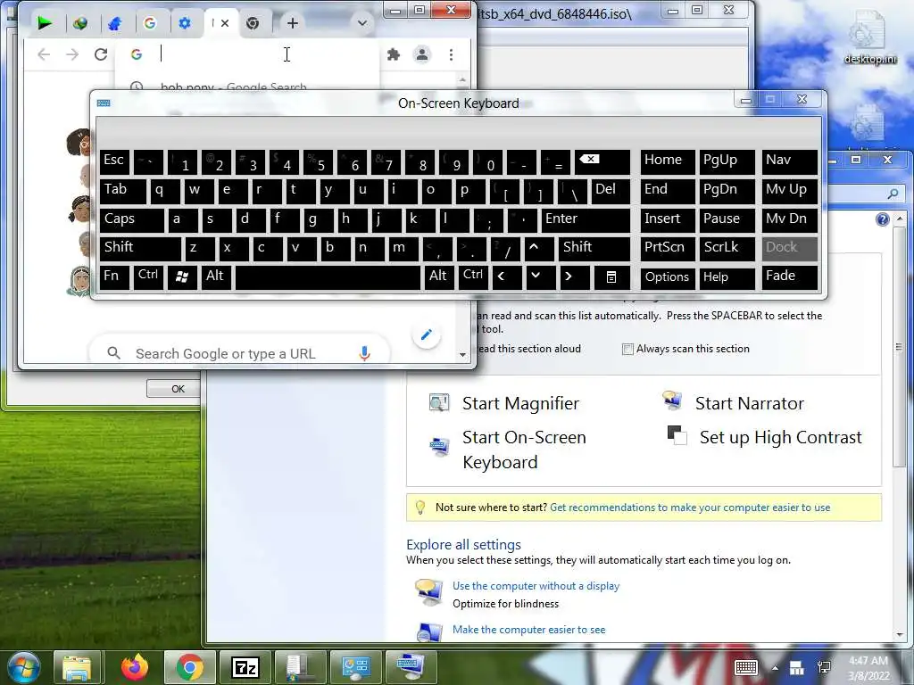The height and width of the screenshot is (685, 914).
Task: Go back in Chrome
Action: 44,54
